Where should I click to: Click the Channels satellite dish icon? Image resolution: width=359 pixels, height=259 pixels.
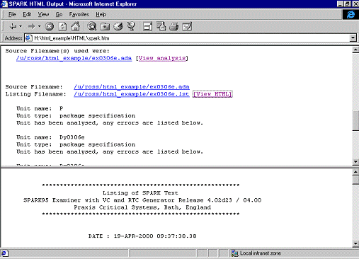click(131, 26)
